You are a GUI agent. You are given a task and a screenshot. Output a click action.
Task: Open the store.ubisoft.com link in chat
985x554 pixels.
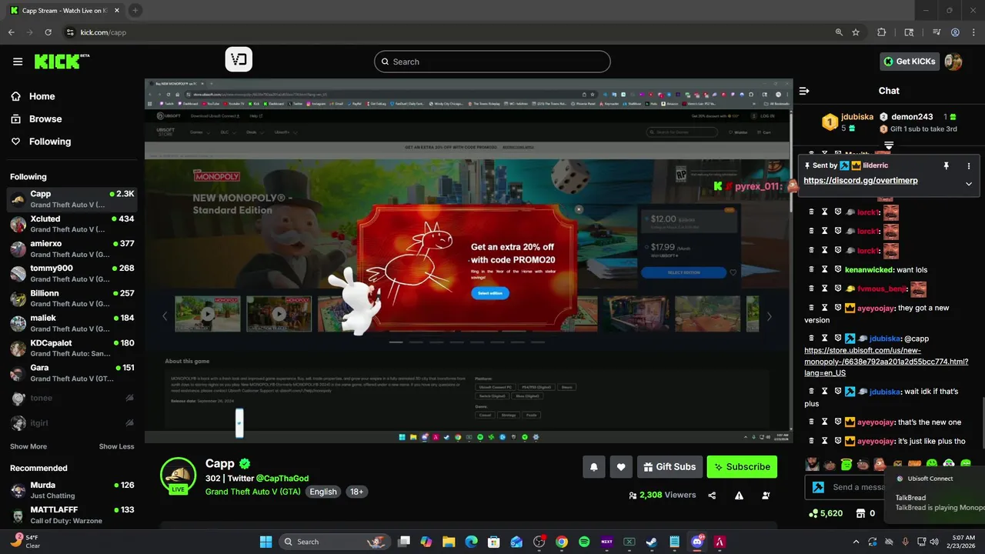886,362
